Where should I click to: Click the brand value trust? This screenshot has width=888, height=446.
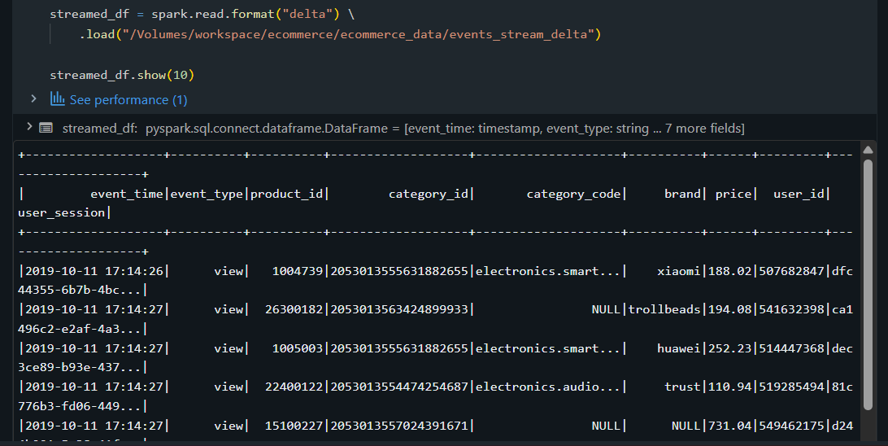pos(682,387)
